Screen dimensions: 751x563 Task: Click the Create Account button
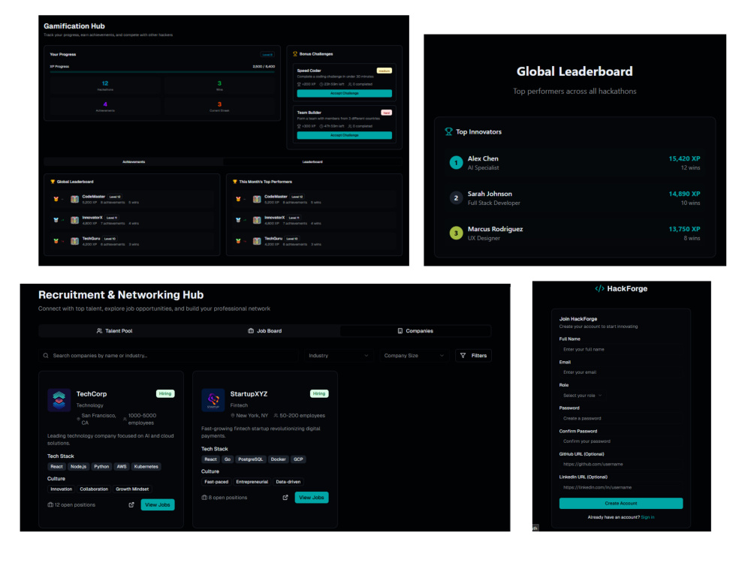pyautogui.click(x=621, y=504)
